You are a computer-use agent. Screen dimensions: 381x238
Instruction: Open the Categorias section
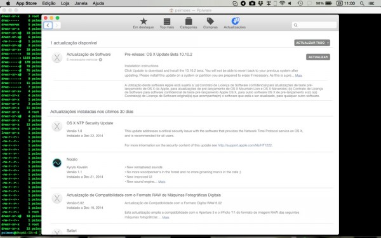click(x=189, y=23)
